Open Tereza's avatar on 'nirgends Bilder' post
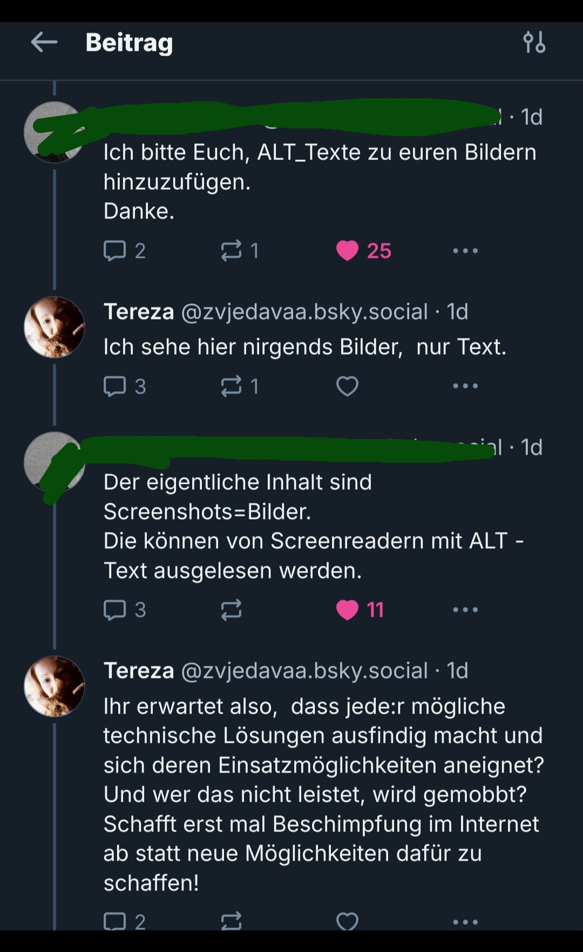 (55, 327)
